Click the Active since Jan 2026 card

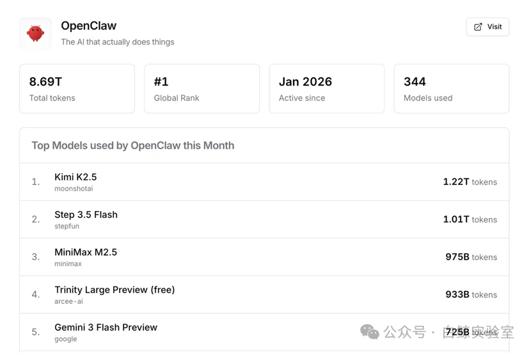326,89
